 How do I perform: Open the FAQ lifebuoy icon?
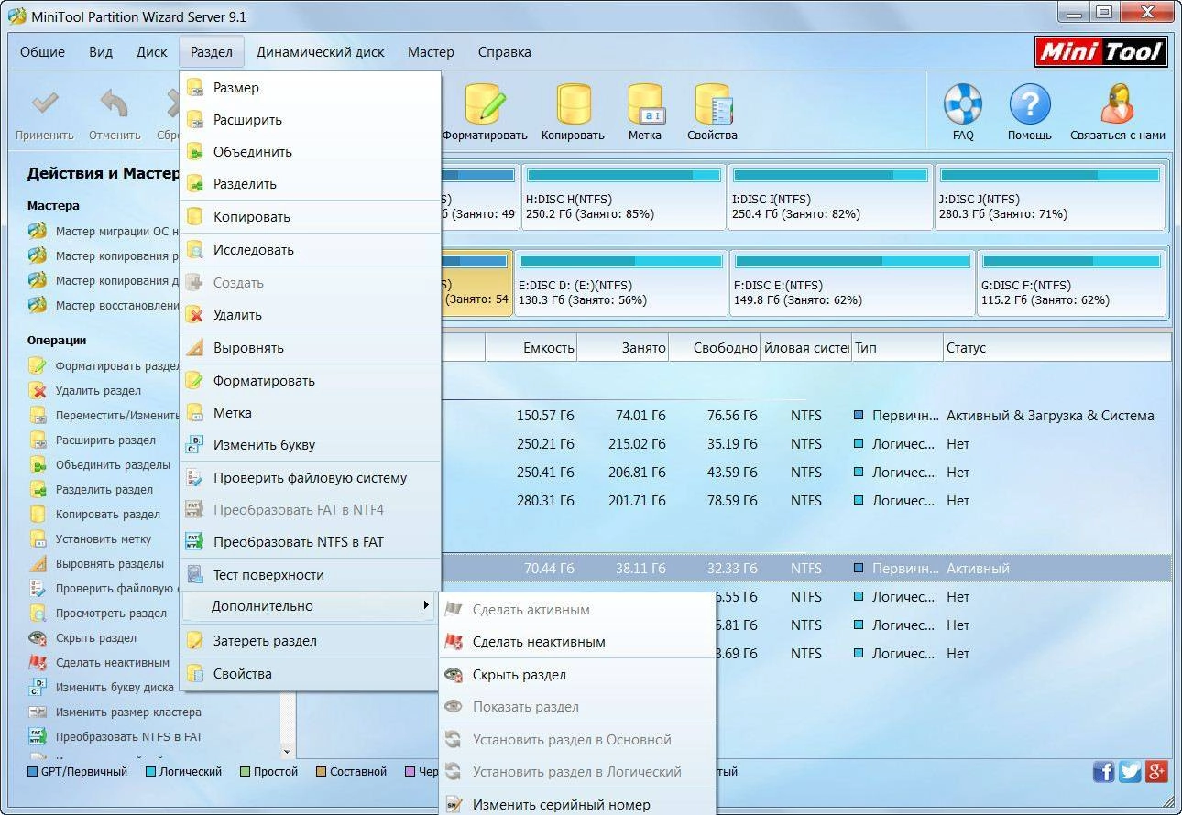tap(963, 104)
